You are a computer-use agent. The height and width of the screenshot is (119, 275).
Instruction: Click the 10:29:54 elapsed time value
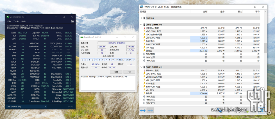(96, 64)
